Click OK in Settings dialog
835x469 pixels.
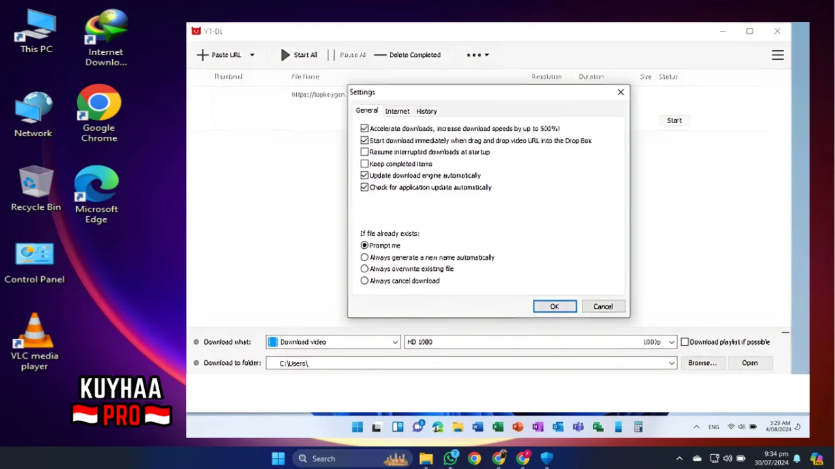(x=554, y=307)
